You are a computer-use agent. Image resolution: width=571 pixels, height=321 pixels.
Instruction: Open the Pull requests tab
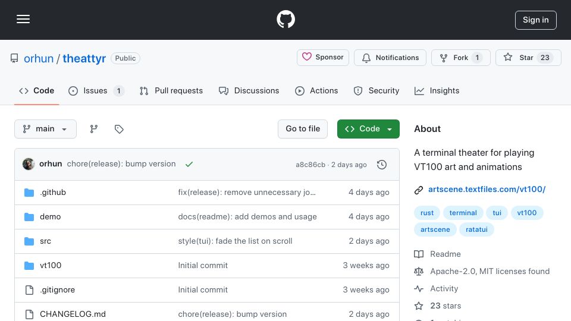171,90
